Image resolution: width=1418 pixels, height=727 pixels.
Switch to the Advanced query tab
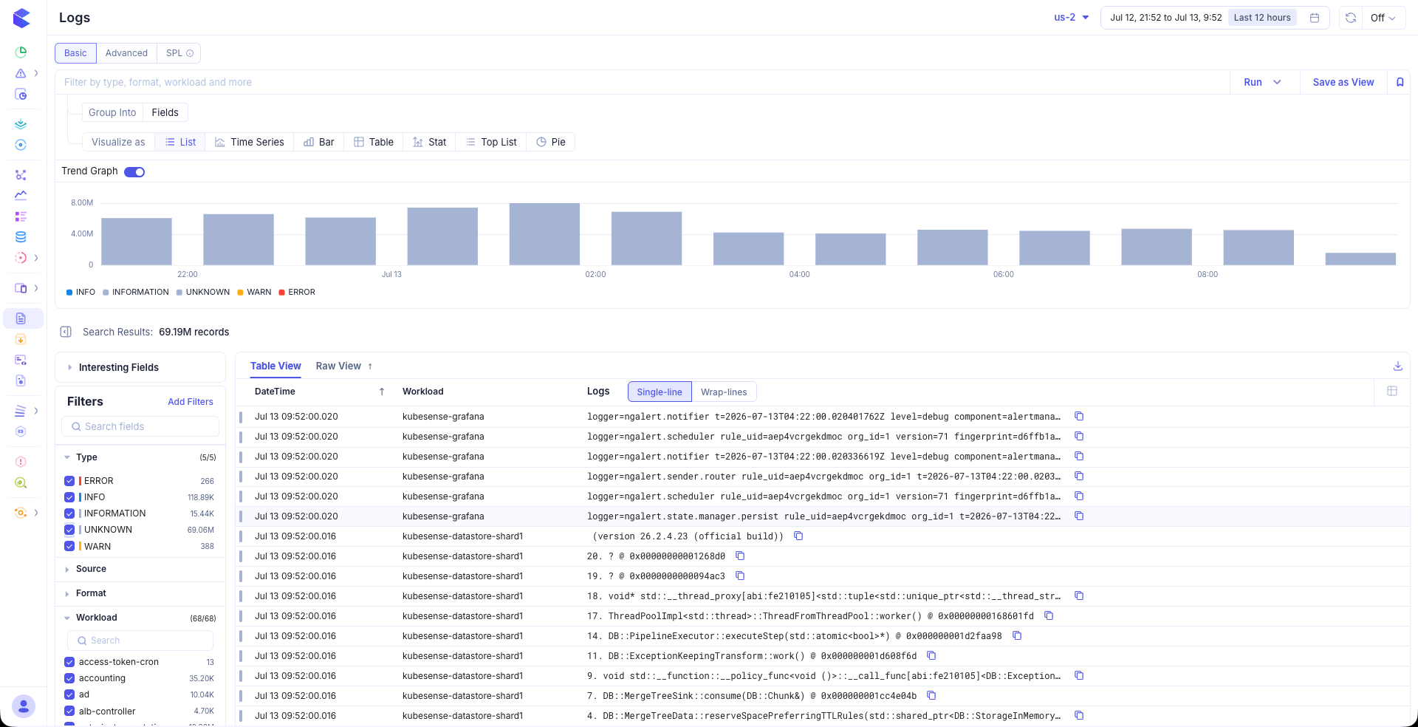click(126, 53)
